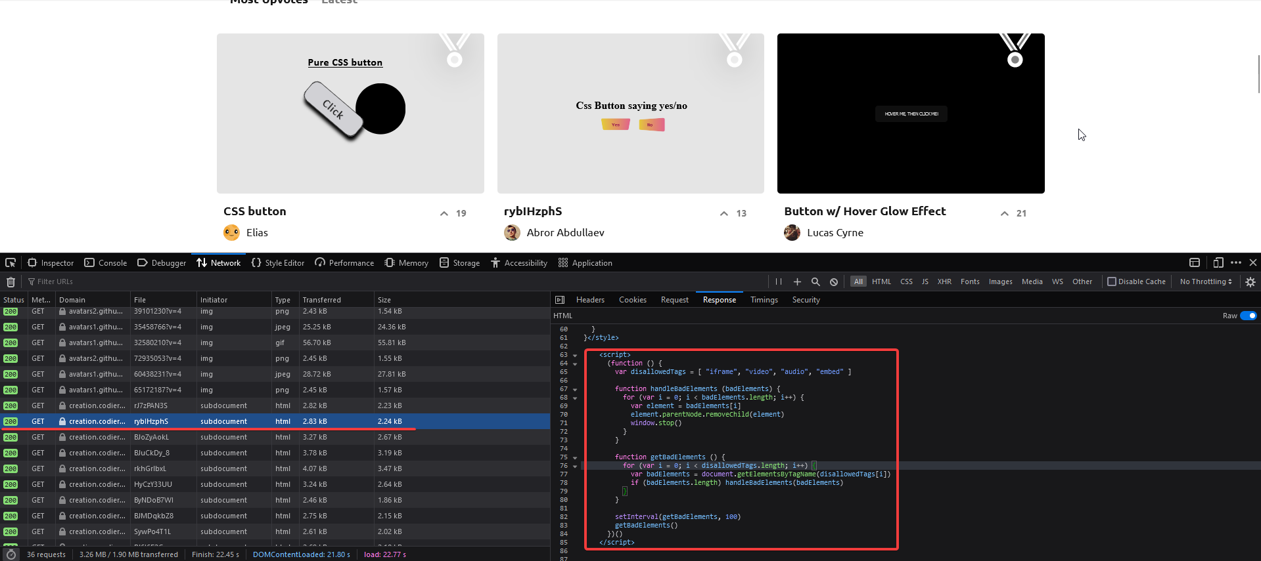
Task: Filter requests by CSS type
Action: tap(906, 281)
